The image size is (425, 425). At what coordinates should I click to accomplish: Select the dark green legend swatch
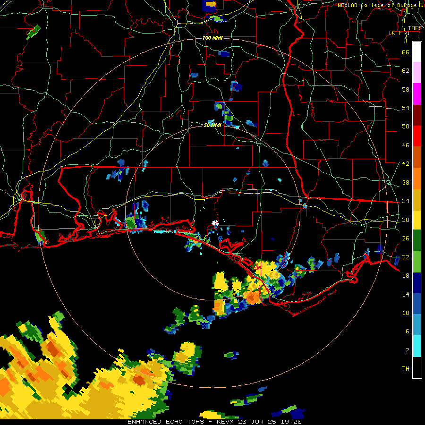tap(417, 240)
